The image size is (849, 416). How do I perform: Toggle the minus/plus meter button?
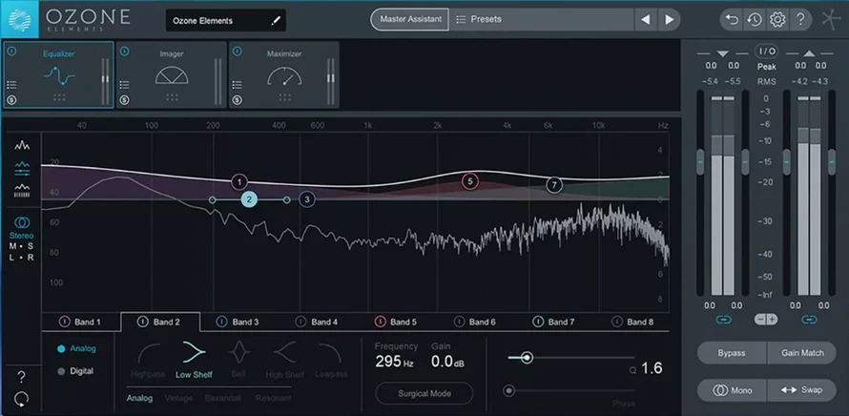[x=766, y=320]
